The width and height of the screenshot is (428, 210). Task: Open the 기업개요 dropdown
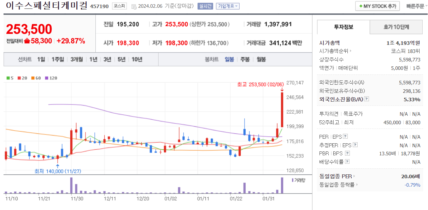(228, 6)
